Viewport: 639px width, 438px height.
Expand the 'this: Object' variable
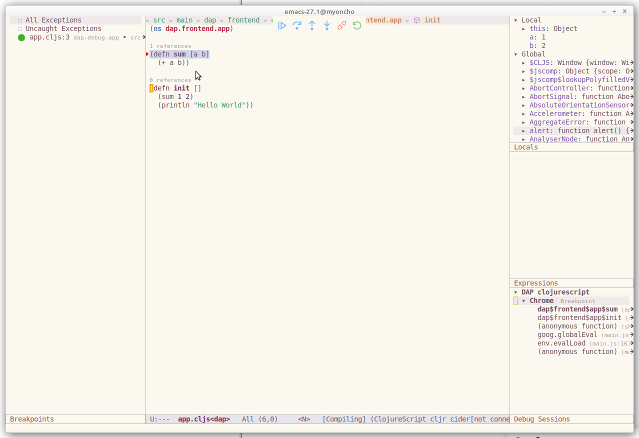coord(524,29)
